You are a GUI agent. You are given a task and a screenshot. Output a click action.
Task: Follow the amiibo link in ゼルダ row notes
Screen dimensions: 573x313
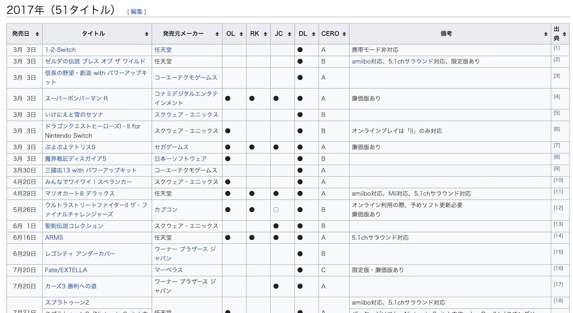coord(361,61)
